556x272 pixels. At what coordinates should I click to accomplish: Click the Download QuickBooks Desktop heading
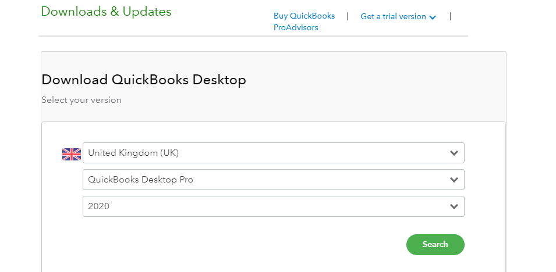[144, 80]
